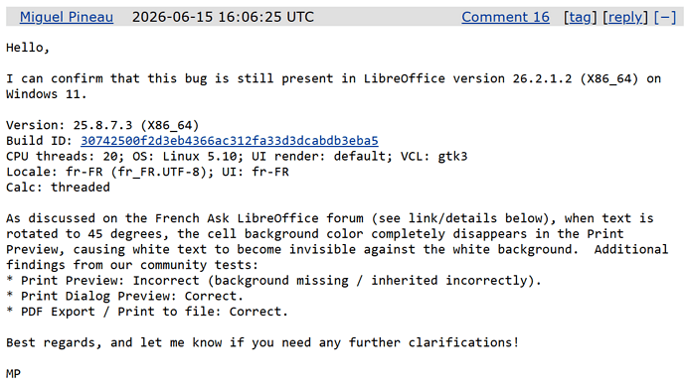Screen dimensions: 686x385
Task: Click the 'Locale: fr-FR' line
Action: [x=147, y=172]
